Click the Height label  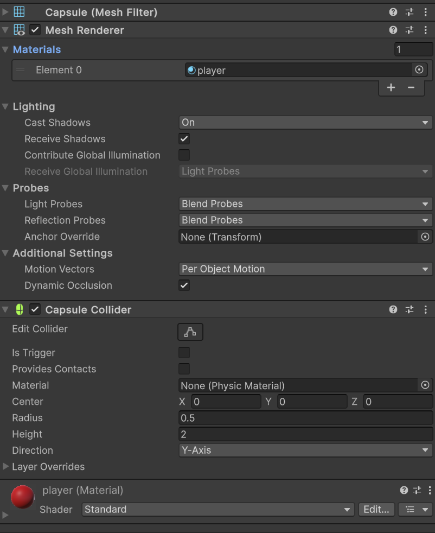tap(27, 434)
